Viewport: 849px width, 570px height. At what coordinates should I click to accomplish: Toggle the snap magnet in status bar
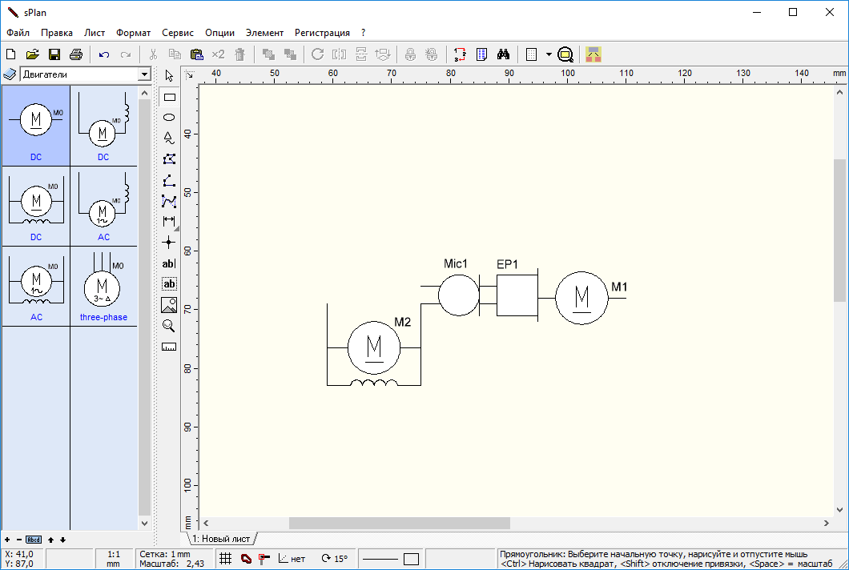coord(245,558)
